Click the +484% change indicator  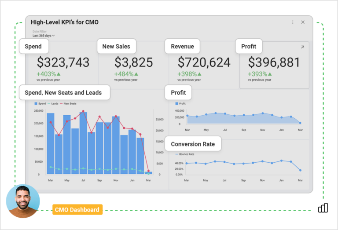(126, 74)
